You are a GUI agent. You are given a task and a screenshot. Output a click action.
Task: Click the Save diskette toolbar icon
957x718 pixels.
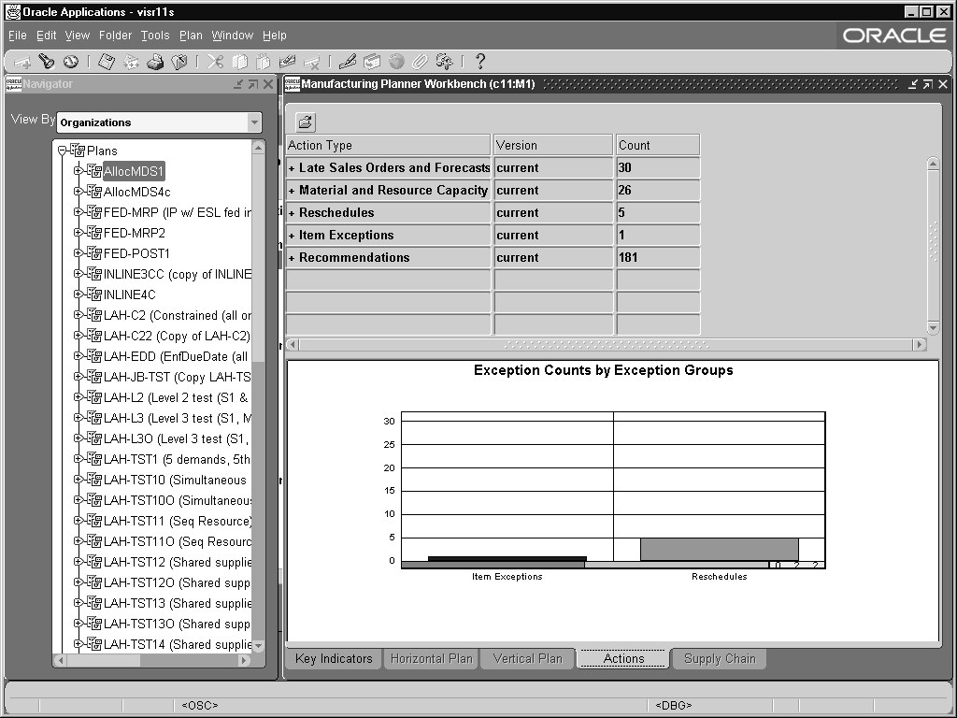point(107,62)
